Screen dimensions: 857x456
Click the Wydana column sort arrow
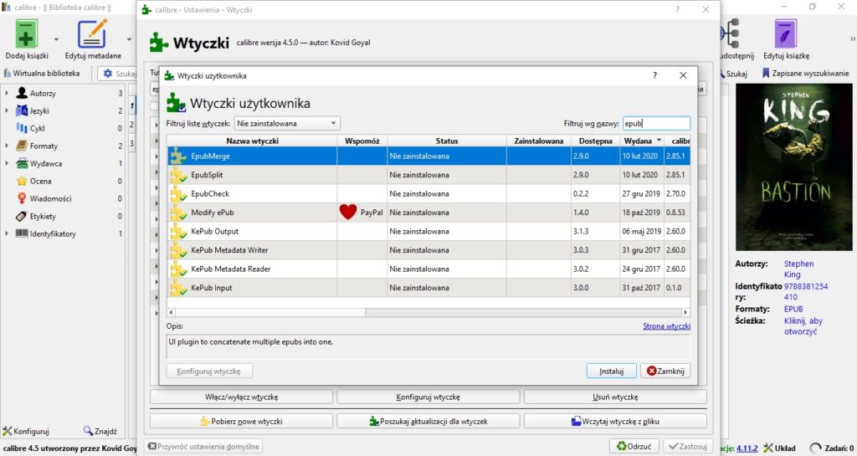[x=659, y=141]
